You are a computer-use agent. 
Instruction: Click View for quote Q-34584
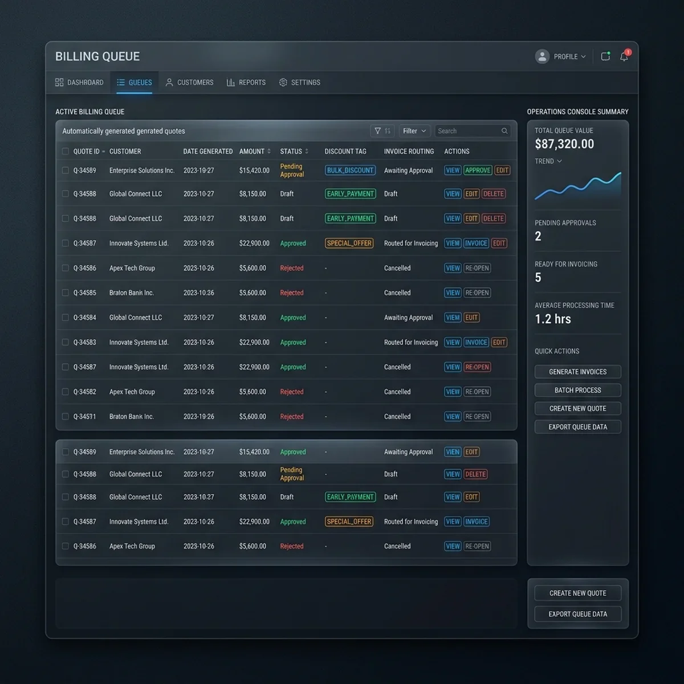(453, 317)
